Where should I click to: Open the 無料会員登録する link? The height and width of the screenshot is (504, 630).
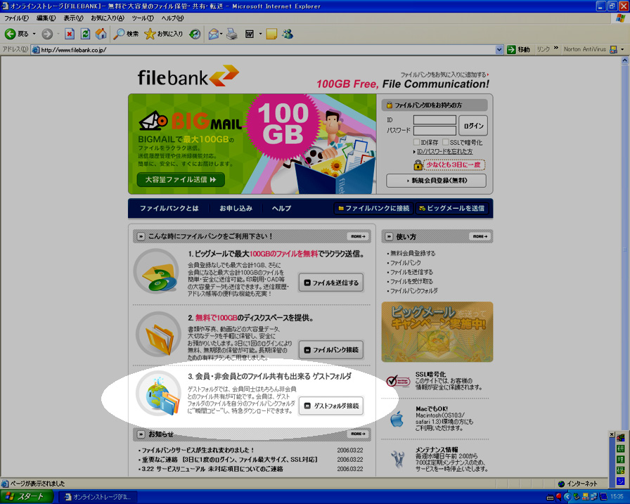coord(413,253)
